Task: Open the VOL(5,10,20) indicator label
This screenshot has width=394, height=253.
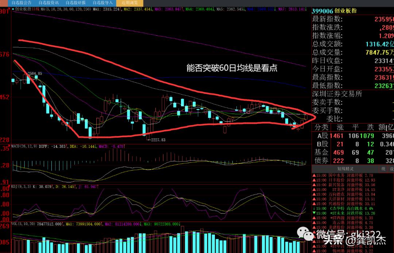Action: pos(23,224)
